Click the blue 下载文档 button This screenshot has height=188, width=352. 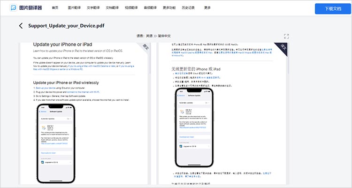333,9
